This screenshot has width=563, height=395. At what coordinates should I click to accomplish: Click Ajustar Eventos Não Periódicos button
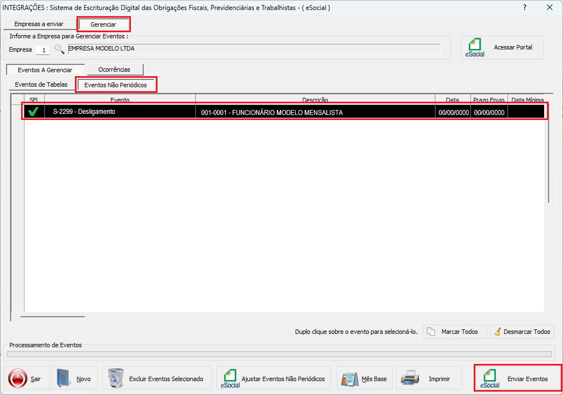tap(273, 379)
